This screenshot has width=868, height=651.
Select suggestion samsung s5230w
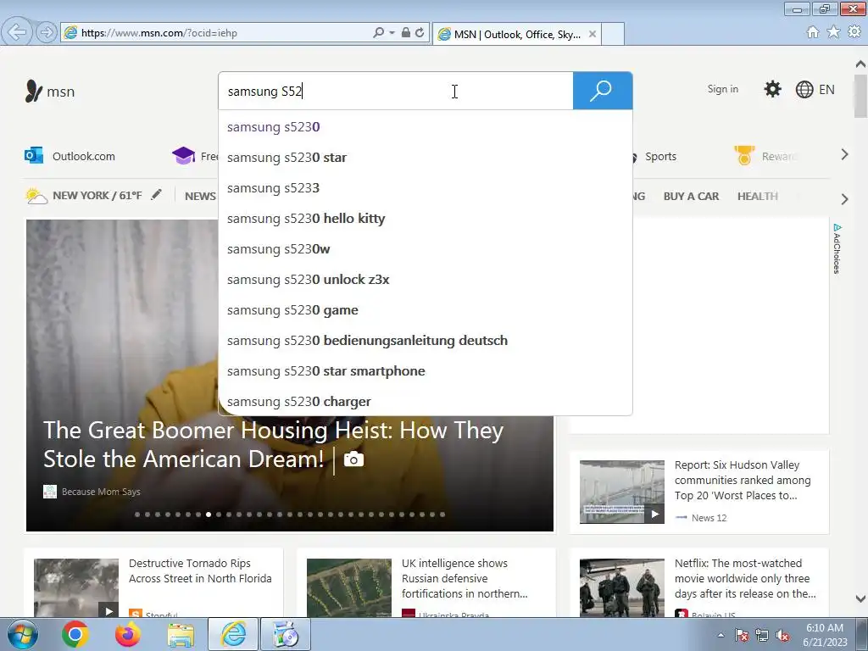pos(426,249)
